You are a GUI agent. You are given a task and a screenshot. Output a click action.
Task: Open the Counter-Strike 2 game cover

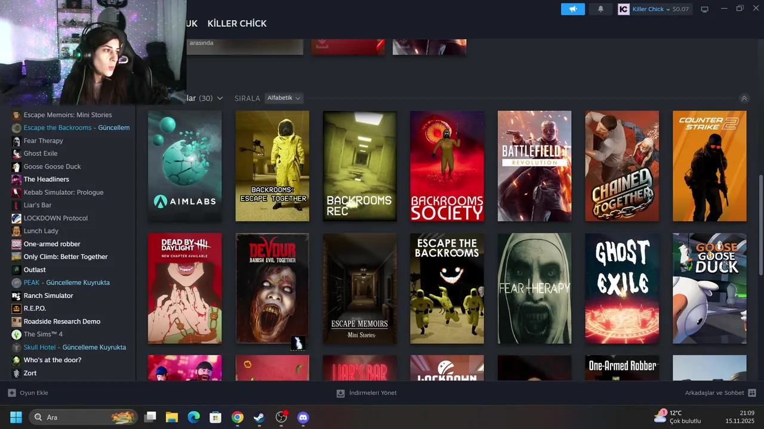[x=709, y=166]
